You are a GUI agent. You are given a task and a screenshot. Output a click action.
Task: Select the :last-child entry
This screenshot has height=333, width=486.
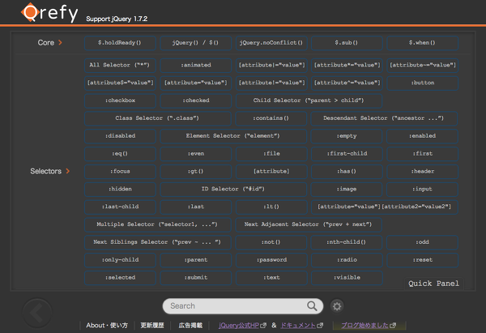point(120,207)
